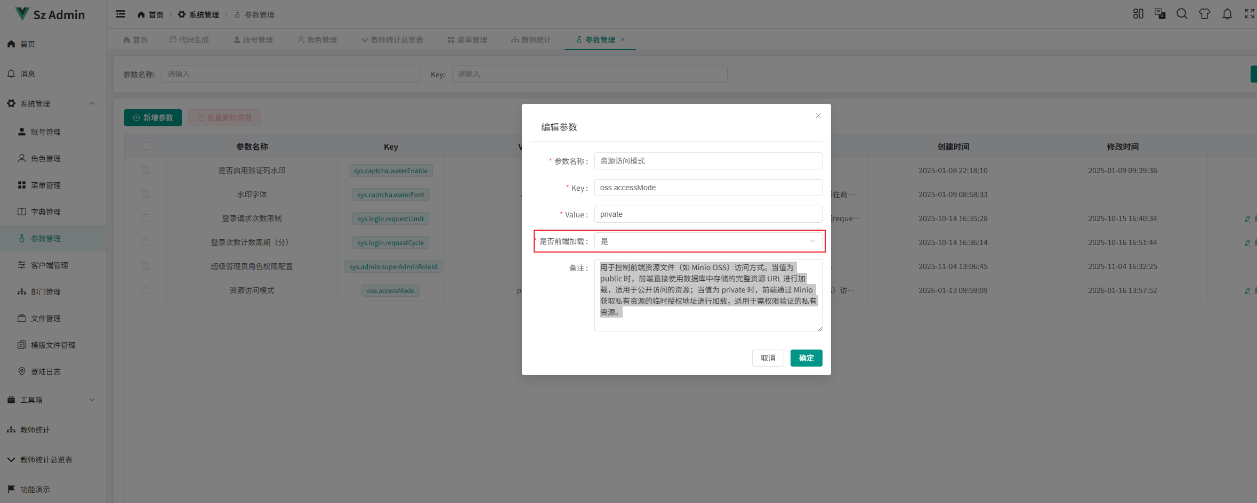Select the checkbox for 资源访问模式 row

click(x=146, y=290)
